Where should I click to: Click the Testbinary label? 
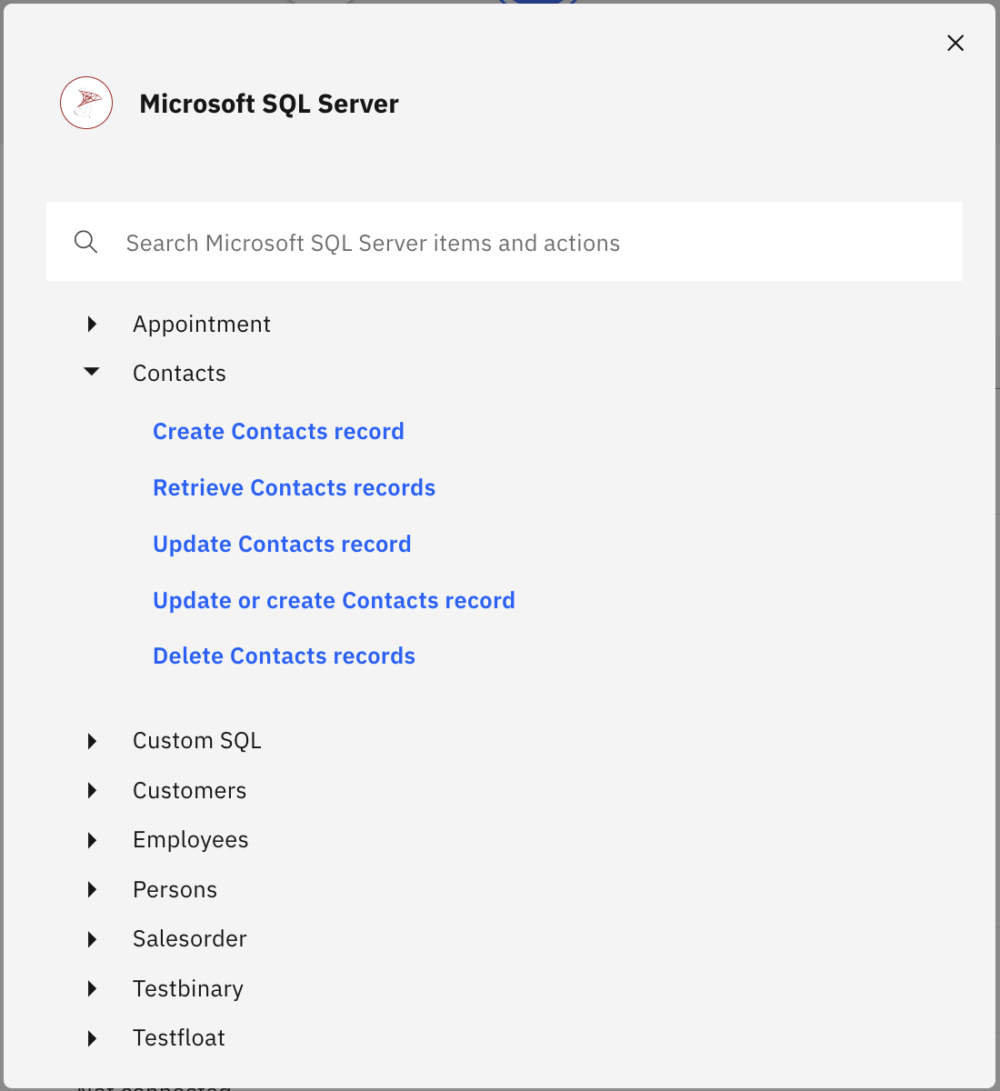click(x=188, y=988)
